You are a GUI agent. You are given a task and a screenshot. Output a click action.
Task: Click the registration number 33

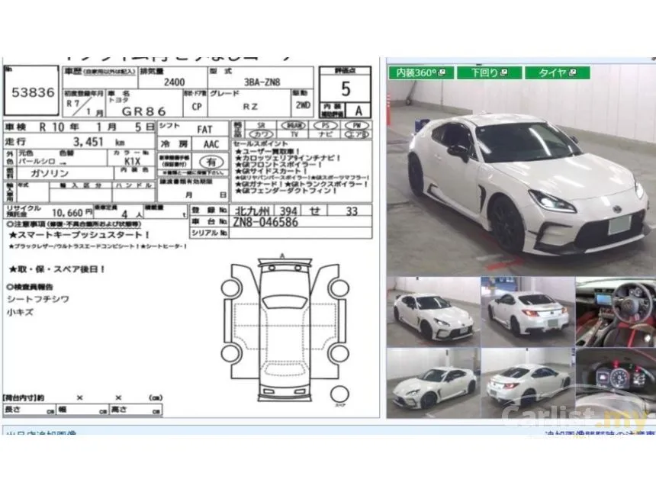pyautogui.click(x=352, y=211)
